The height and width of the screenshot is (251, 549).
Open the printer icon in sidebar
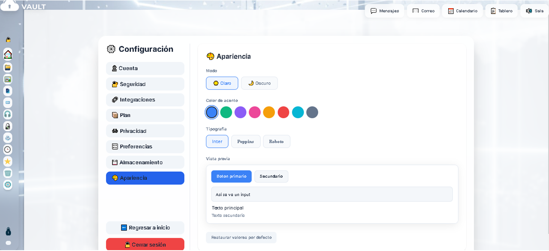click(8, 138)
